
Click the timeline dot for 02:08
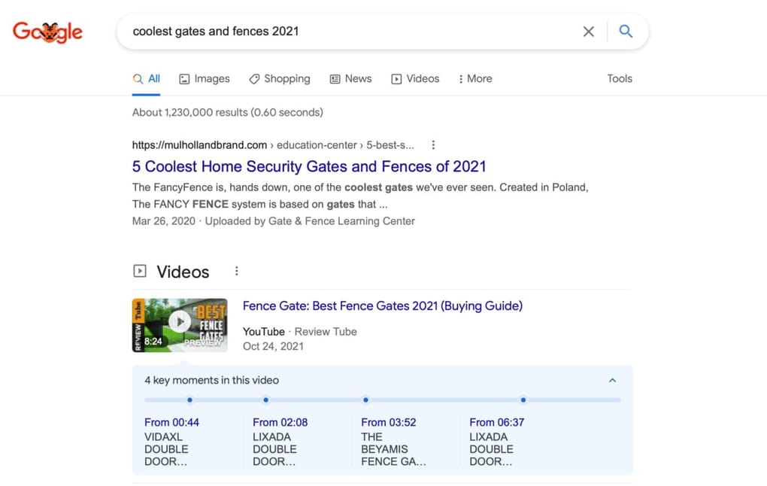click(265, 400)
